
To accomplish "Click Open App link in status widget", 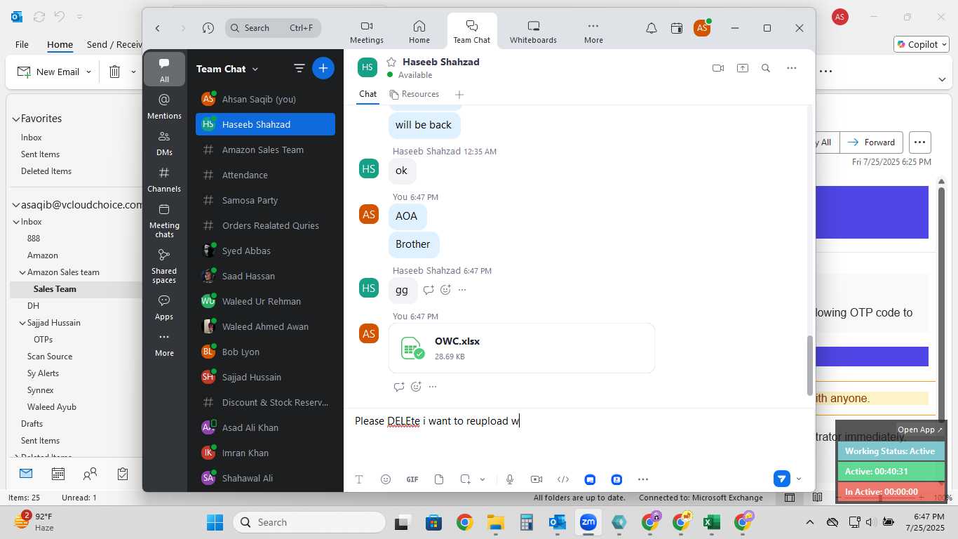I will [x=920, y=430].
